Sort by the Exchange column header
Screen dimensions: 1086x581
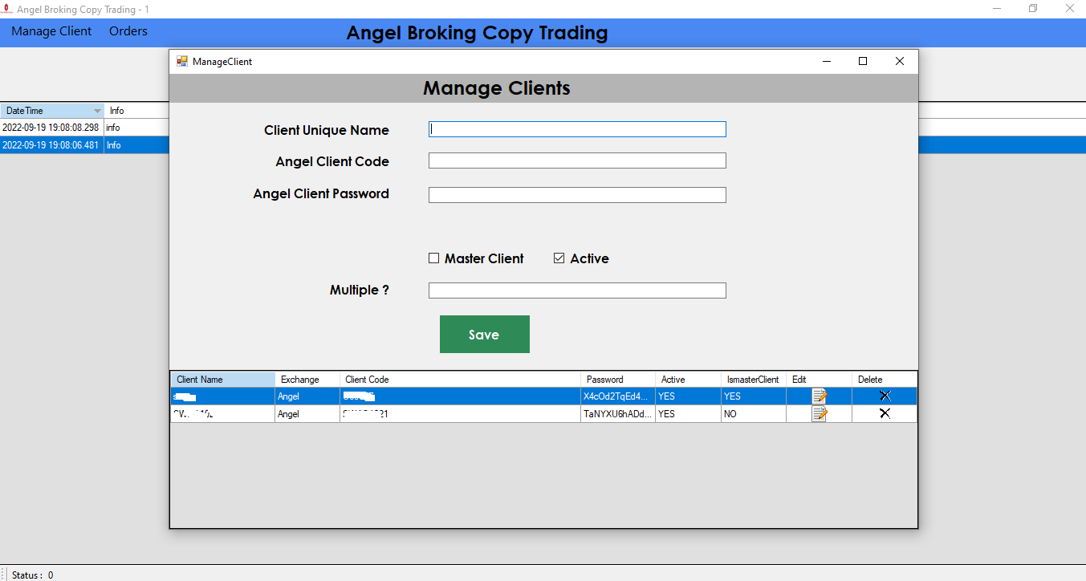tap(307, 380)
